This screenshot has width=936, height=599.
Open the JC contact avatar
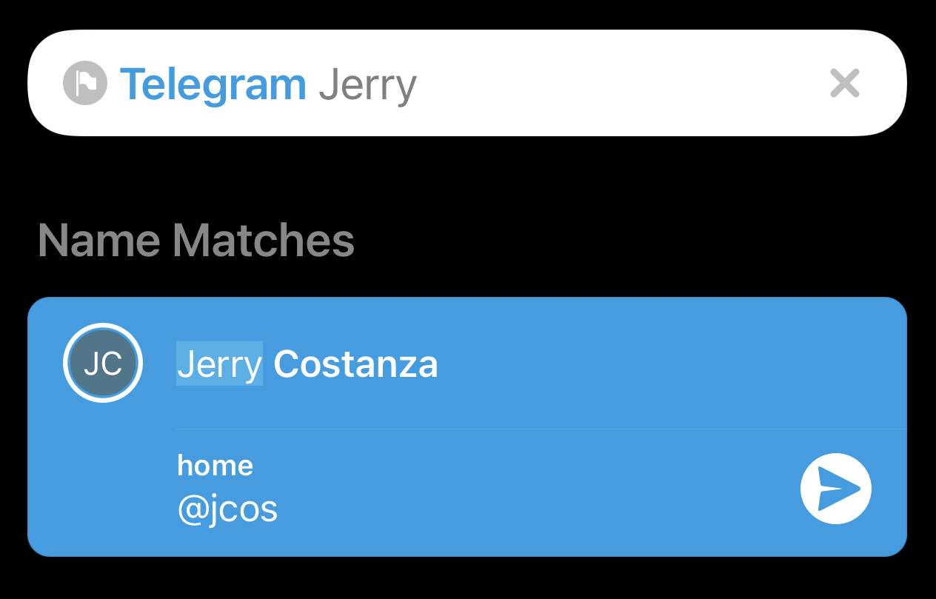click(x=103, y=363)
